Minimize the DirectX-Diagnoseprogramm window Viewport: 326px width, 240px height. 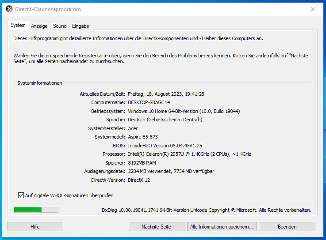(273, 9)
